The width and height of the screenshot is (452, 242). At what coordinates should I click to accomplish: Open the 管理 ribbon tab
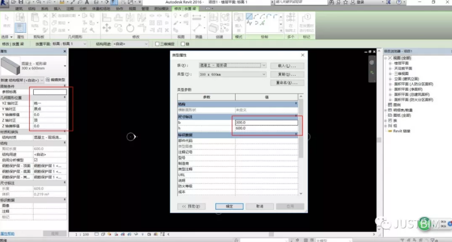coord(145,8)
